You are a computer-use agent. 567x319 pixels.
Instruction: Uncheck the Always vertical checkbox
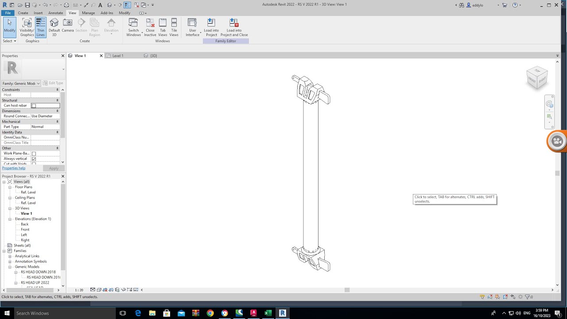click(34, 159)
